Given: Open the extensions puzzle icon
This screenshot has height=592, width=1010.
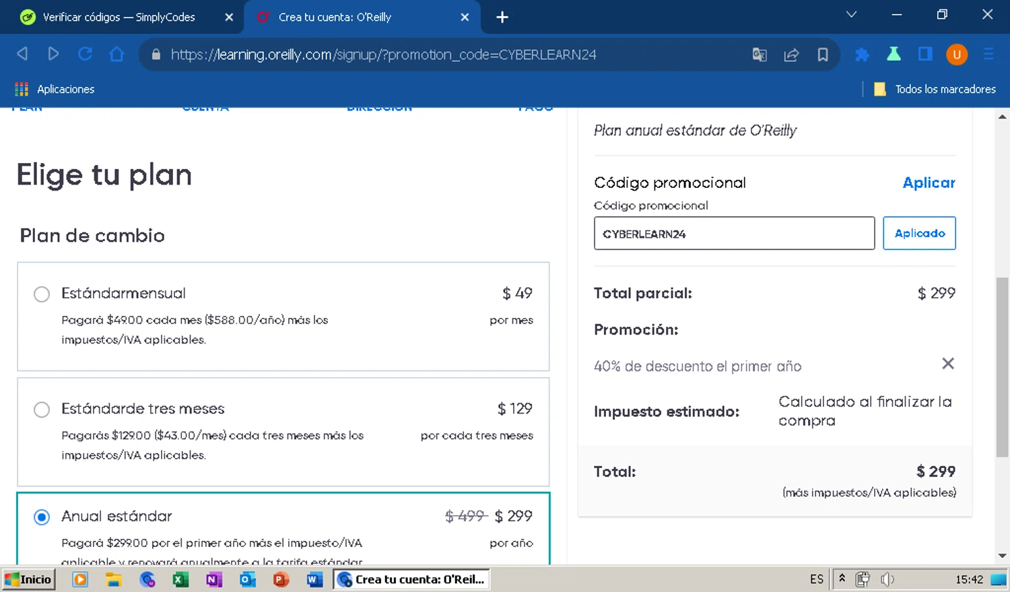Looking at the screenshot, I should point(862,55).
